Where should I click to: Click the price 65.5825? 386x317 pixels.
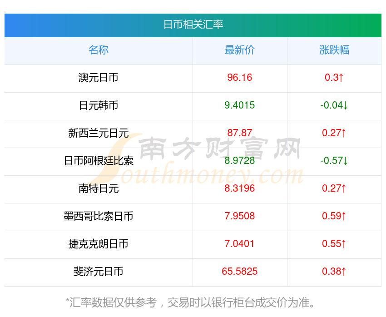point(239,272)
